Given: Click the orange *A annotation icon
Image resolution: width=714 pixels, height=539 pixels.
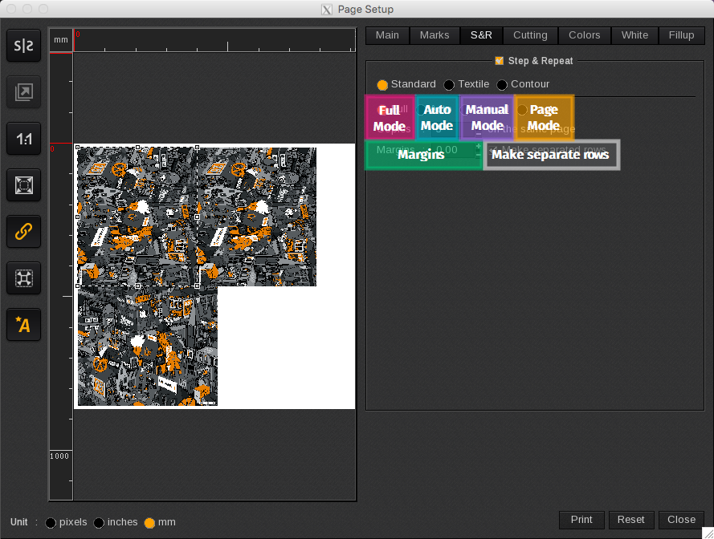Looking at the screenshot, I should [x=24, y=324].
